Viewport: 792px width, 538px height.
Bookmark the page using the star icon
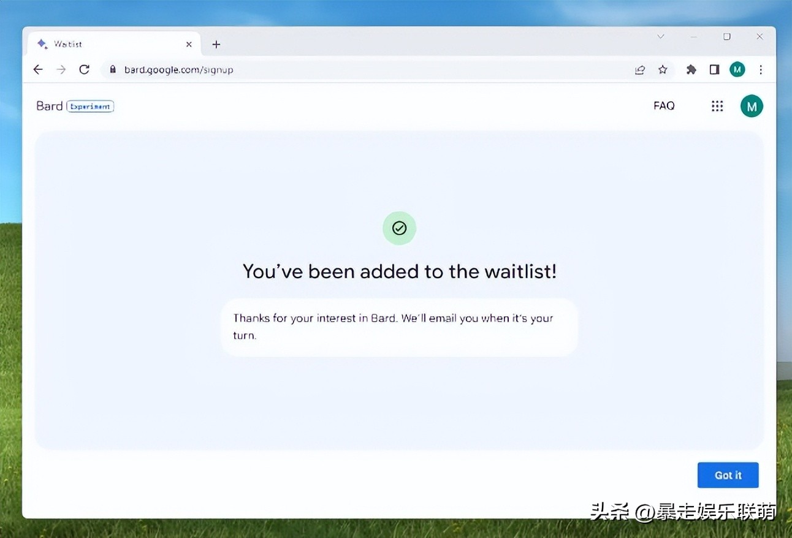tap(663, 69)
